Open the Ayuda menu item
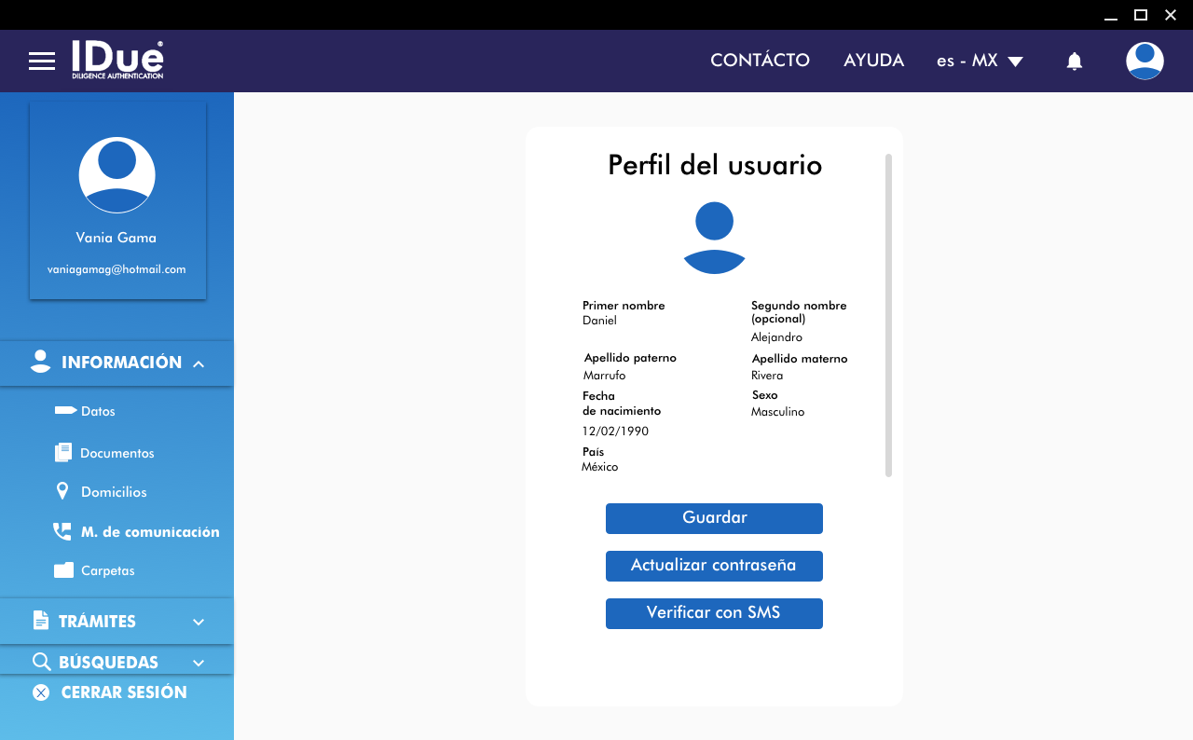Image resolution: width=1193 pixels, height=740 pixels. click(873, 61)
